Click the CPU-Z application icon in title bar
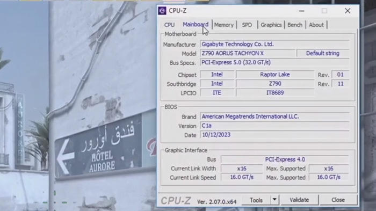The width and height of the screenshot is (376, 211). coord(162,11)
